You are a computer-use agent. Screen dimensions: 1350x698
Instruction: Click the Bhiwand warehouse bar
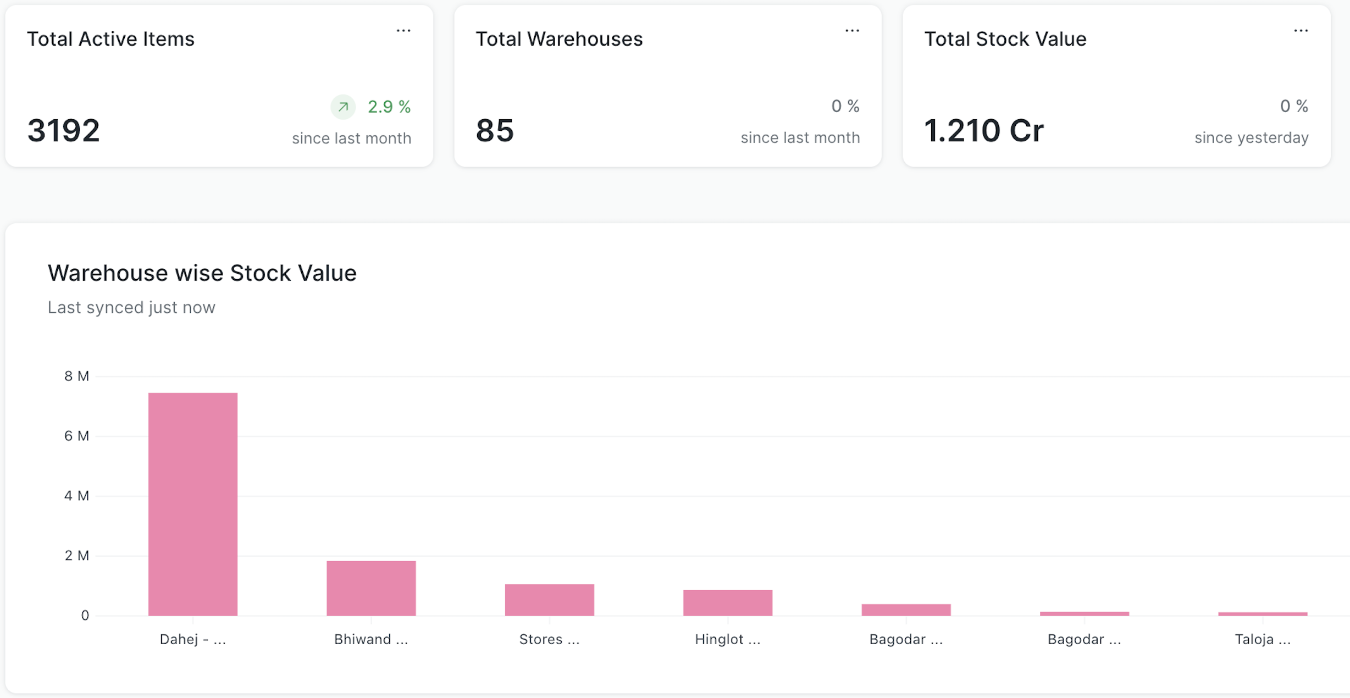coord(371,588)
